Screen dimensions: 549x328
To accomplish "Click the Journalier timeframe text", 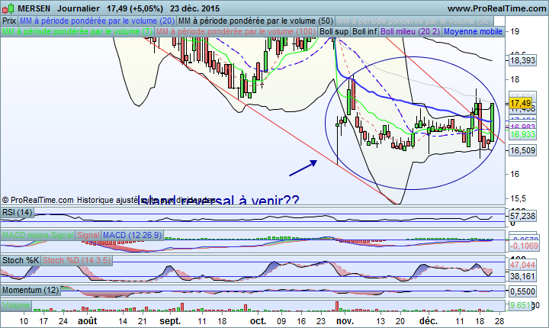I will pos(79,8).
